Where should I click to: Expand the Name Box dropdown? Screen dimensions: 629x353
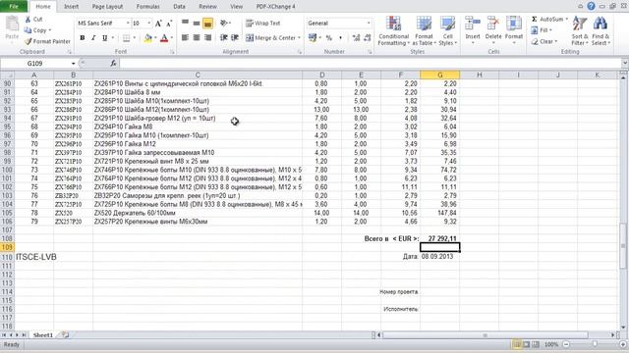74,63
